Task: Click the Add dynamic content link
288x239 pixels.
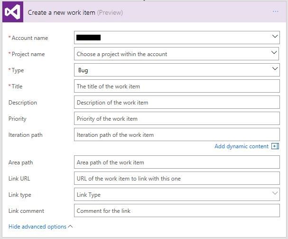Action: click(242, 146)
